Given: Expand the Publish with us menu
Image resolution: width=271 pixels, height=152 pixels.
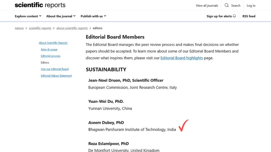Looking at the screenshot, I should 93,16.
